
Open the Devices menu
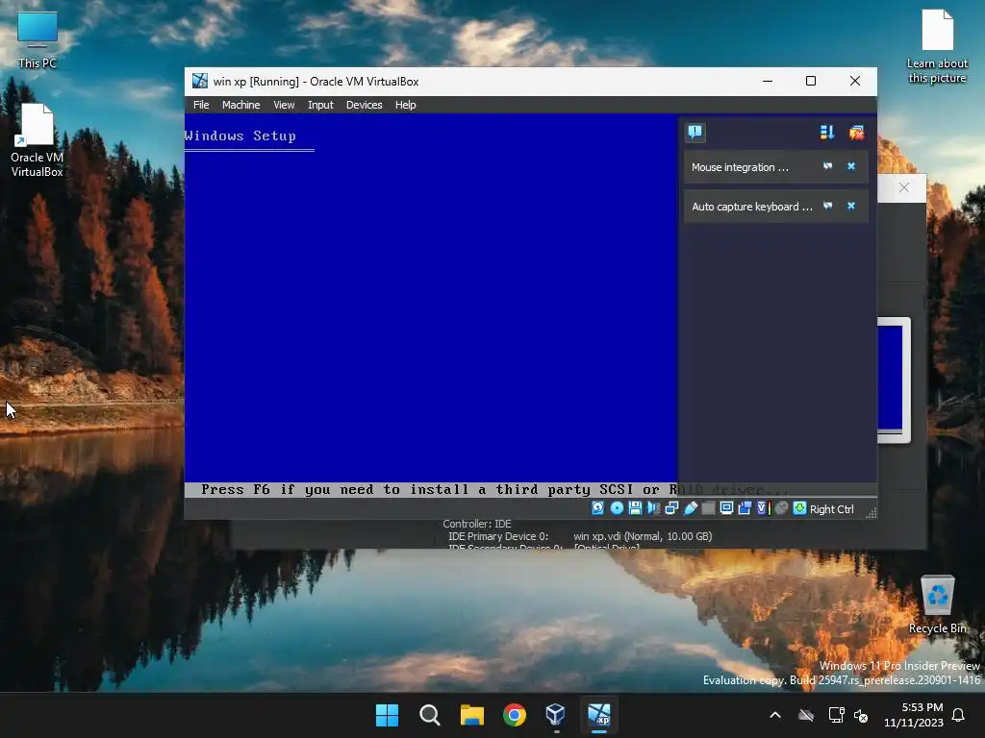(x=364, y=105)
